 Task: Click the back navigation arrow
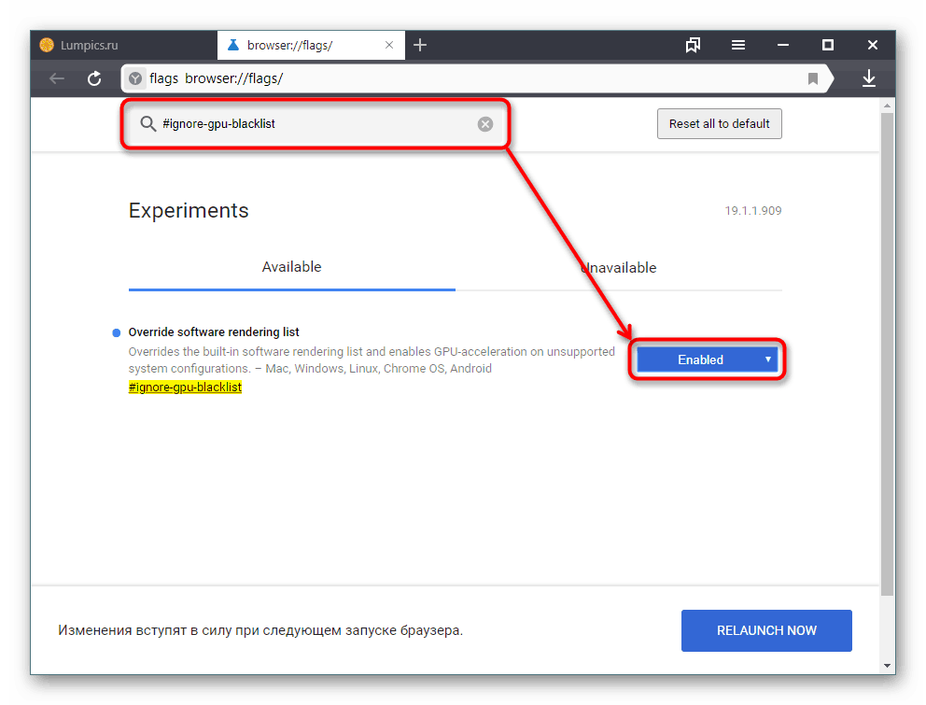(x=56, y=78)
